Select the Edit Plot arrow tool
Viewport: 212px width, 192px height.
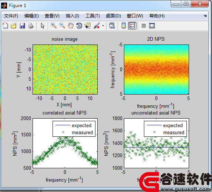43,26
